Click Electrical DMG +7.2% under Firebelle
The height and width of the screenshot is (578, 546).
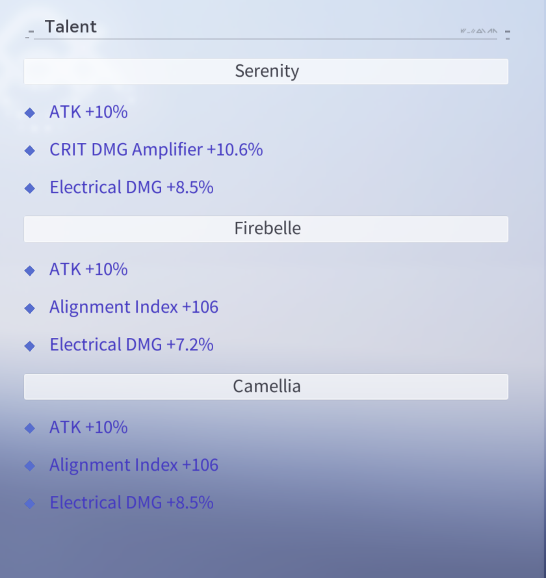[131, 345]
